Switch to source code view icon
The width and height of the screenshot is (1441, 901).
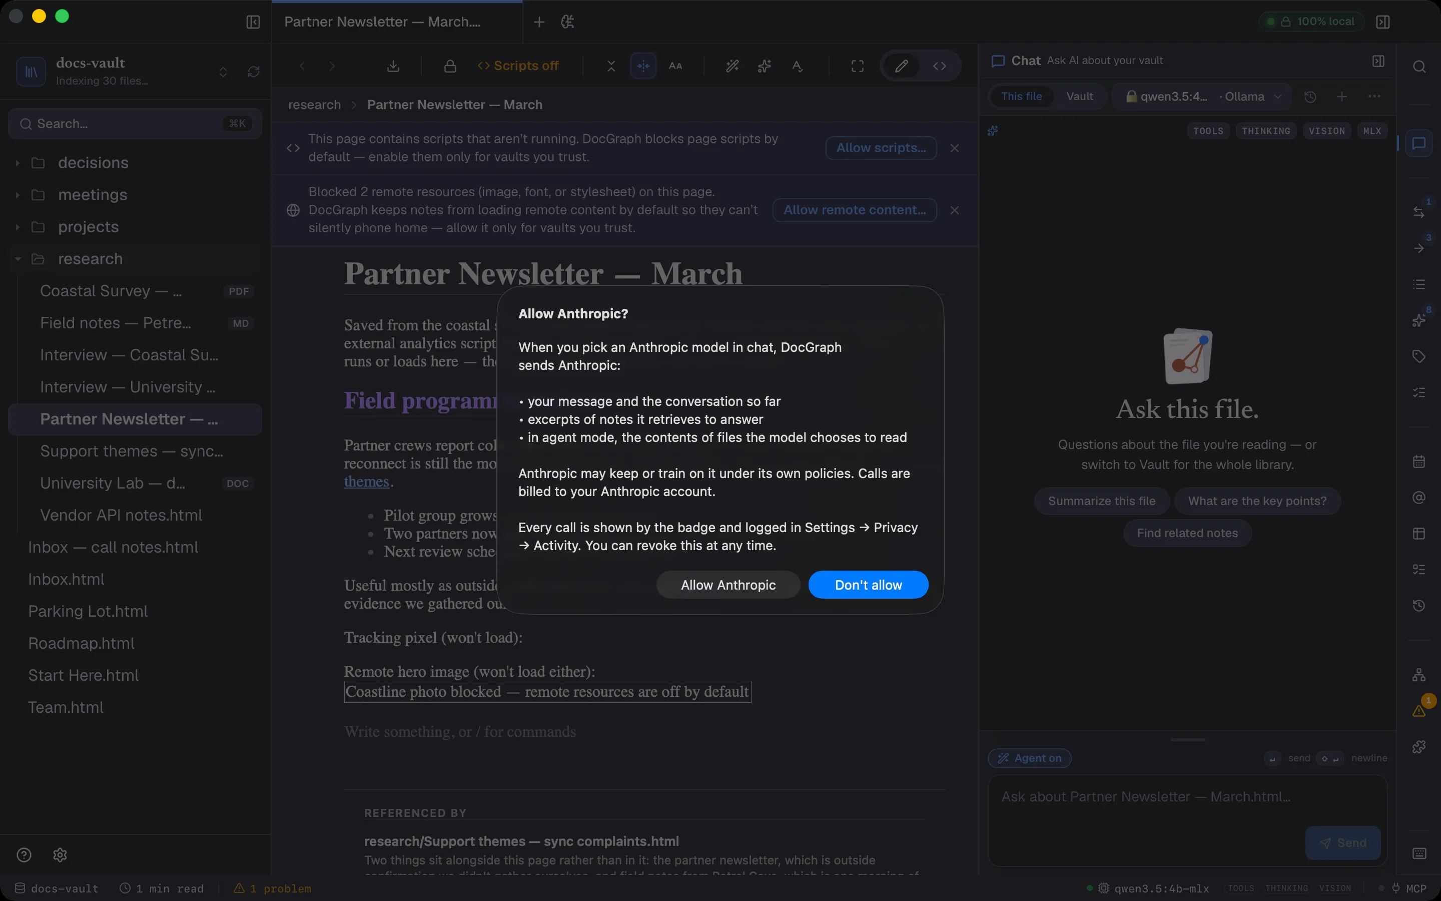click(940, 66)
